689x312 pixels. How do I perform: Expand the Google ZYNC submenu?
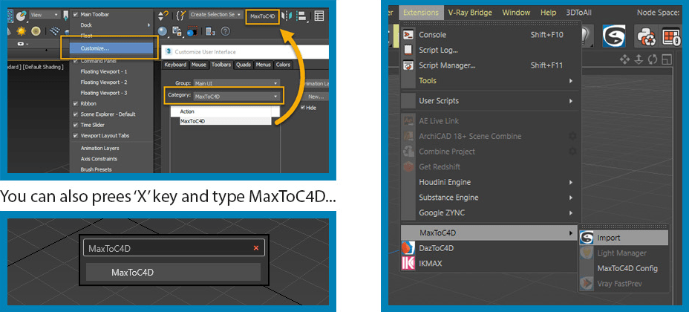click(490, 213)
